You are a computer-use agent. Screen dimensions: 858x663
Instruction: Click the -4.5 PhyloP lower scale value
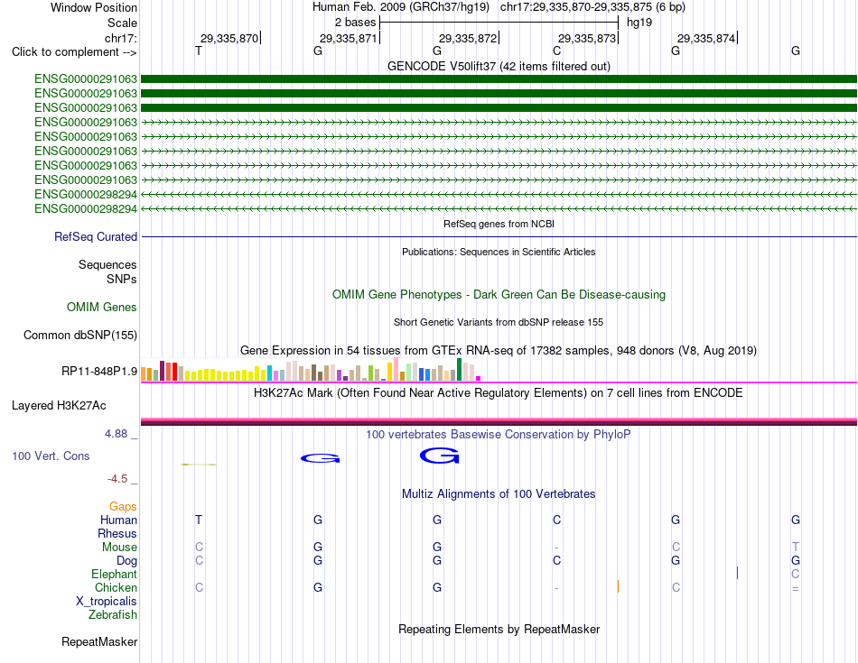[x=117, y=479]
